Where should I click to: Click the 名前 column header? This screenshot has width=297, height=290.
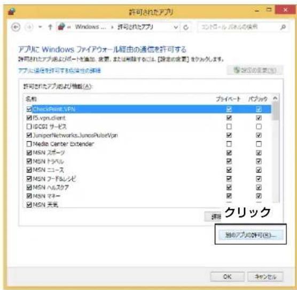31,99
